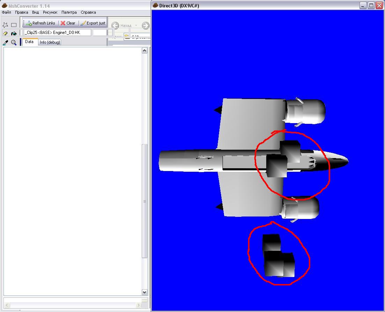Click the Refresh Links toolbar button
This screenshot has width=385, height=312.
coord(41,23)
